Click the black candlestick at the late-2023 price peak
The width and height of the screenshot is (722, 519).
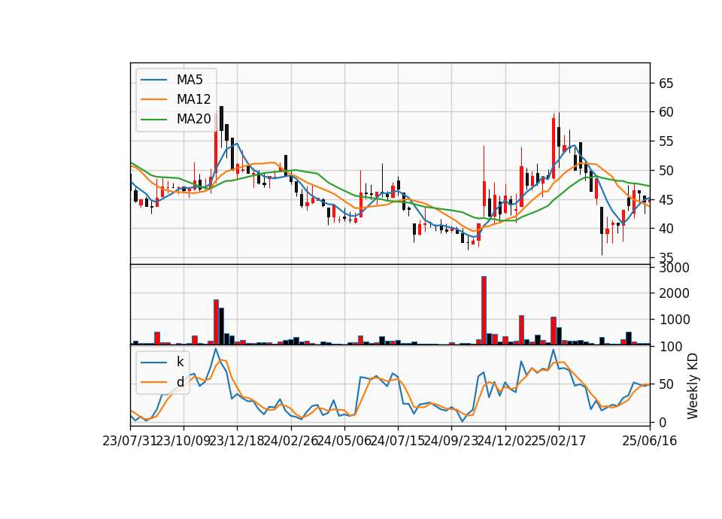[x=221, y=119]
